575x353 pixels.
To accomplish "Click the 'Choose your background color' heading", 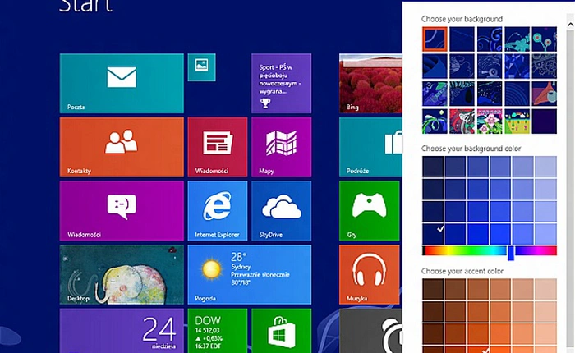I will pos(471,149).
